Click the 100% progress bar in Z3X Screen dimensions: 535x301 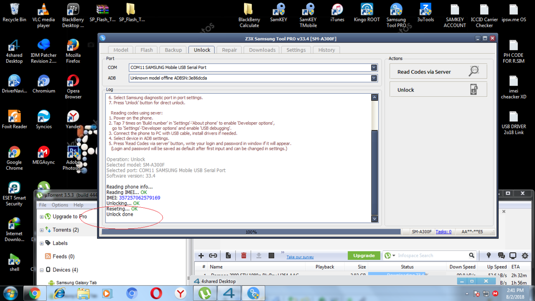(251, 232)
